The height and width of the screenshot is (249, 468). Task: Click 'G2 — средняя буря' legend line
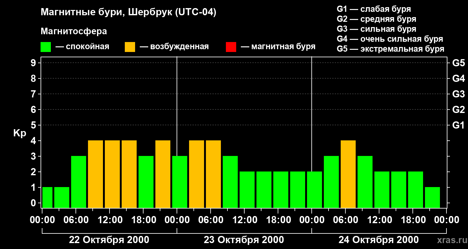pos(376,19)
